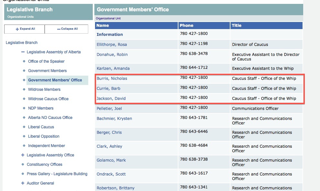This screenshot has height=191, width=320.
Task: Expand the Auditor General node
Action: point(23,183)
